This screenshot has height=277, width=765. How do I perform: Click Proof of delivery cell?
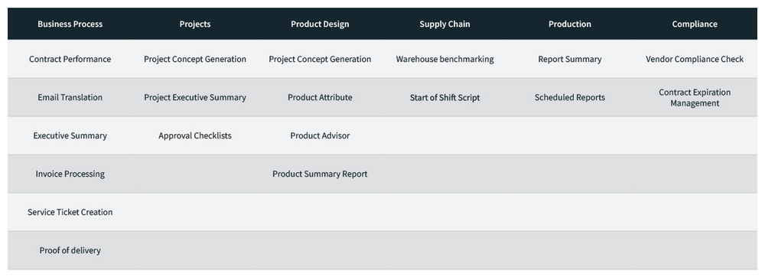pyautogui.click(x=70, y=250)
